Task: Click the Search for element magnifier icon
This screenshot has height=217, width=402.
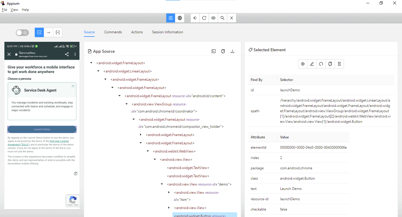Action: (222, 18)
